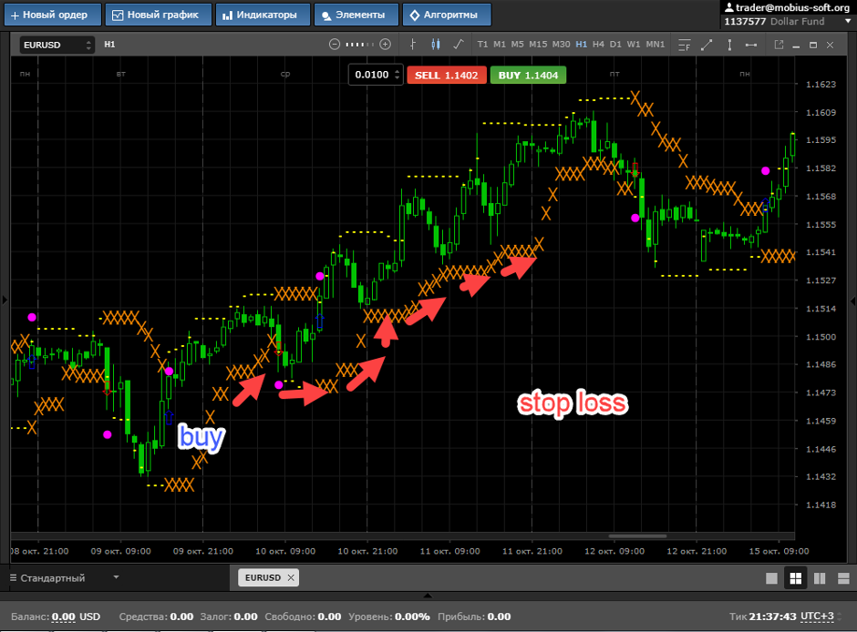Select vertical split layout icon

[820, 578]
